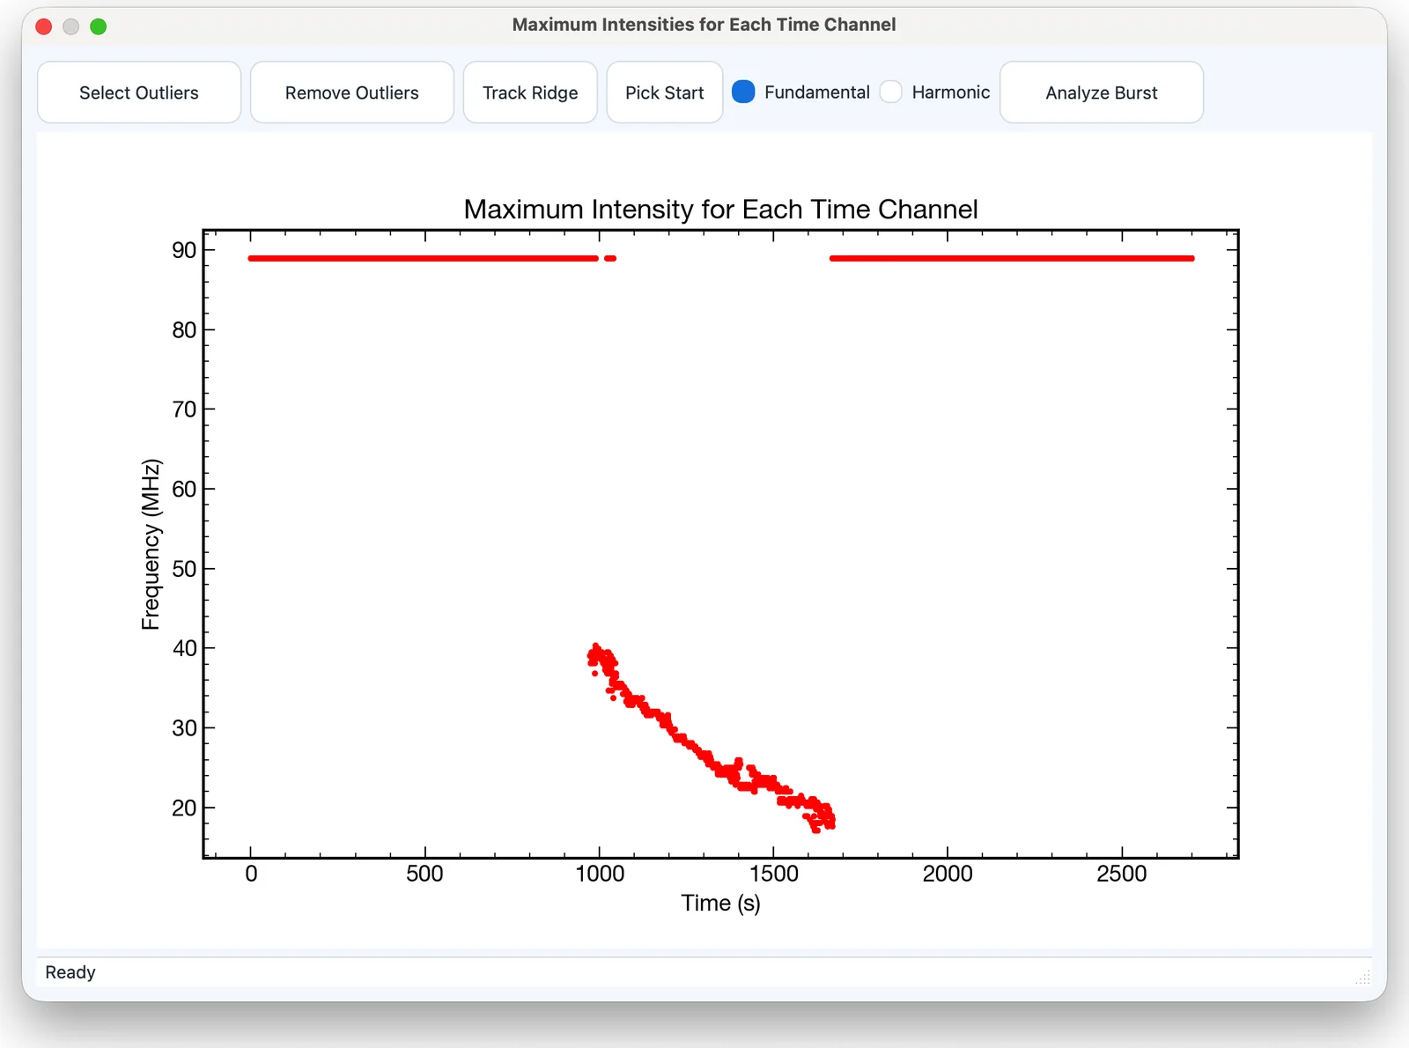This screenshot has height=1048, width=1409.
Task: Click the Time (s) axis label
Action: (x=720, y=904)
